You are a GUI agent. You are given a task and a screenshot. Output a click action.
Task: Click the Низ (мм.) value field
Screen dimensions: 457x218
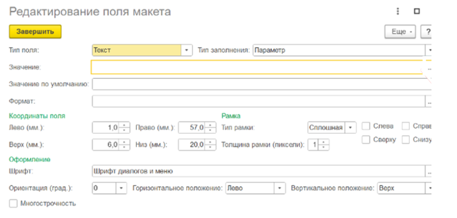pos(192,145)
